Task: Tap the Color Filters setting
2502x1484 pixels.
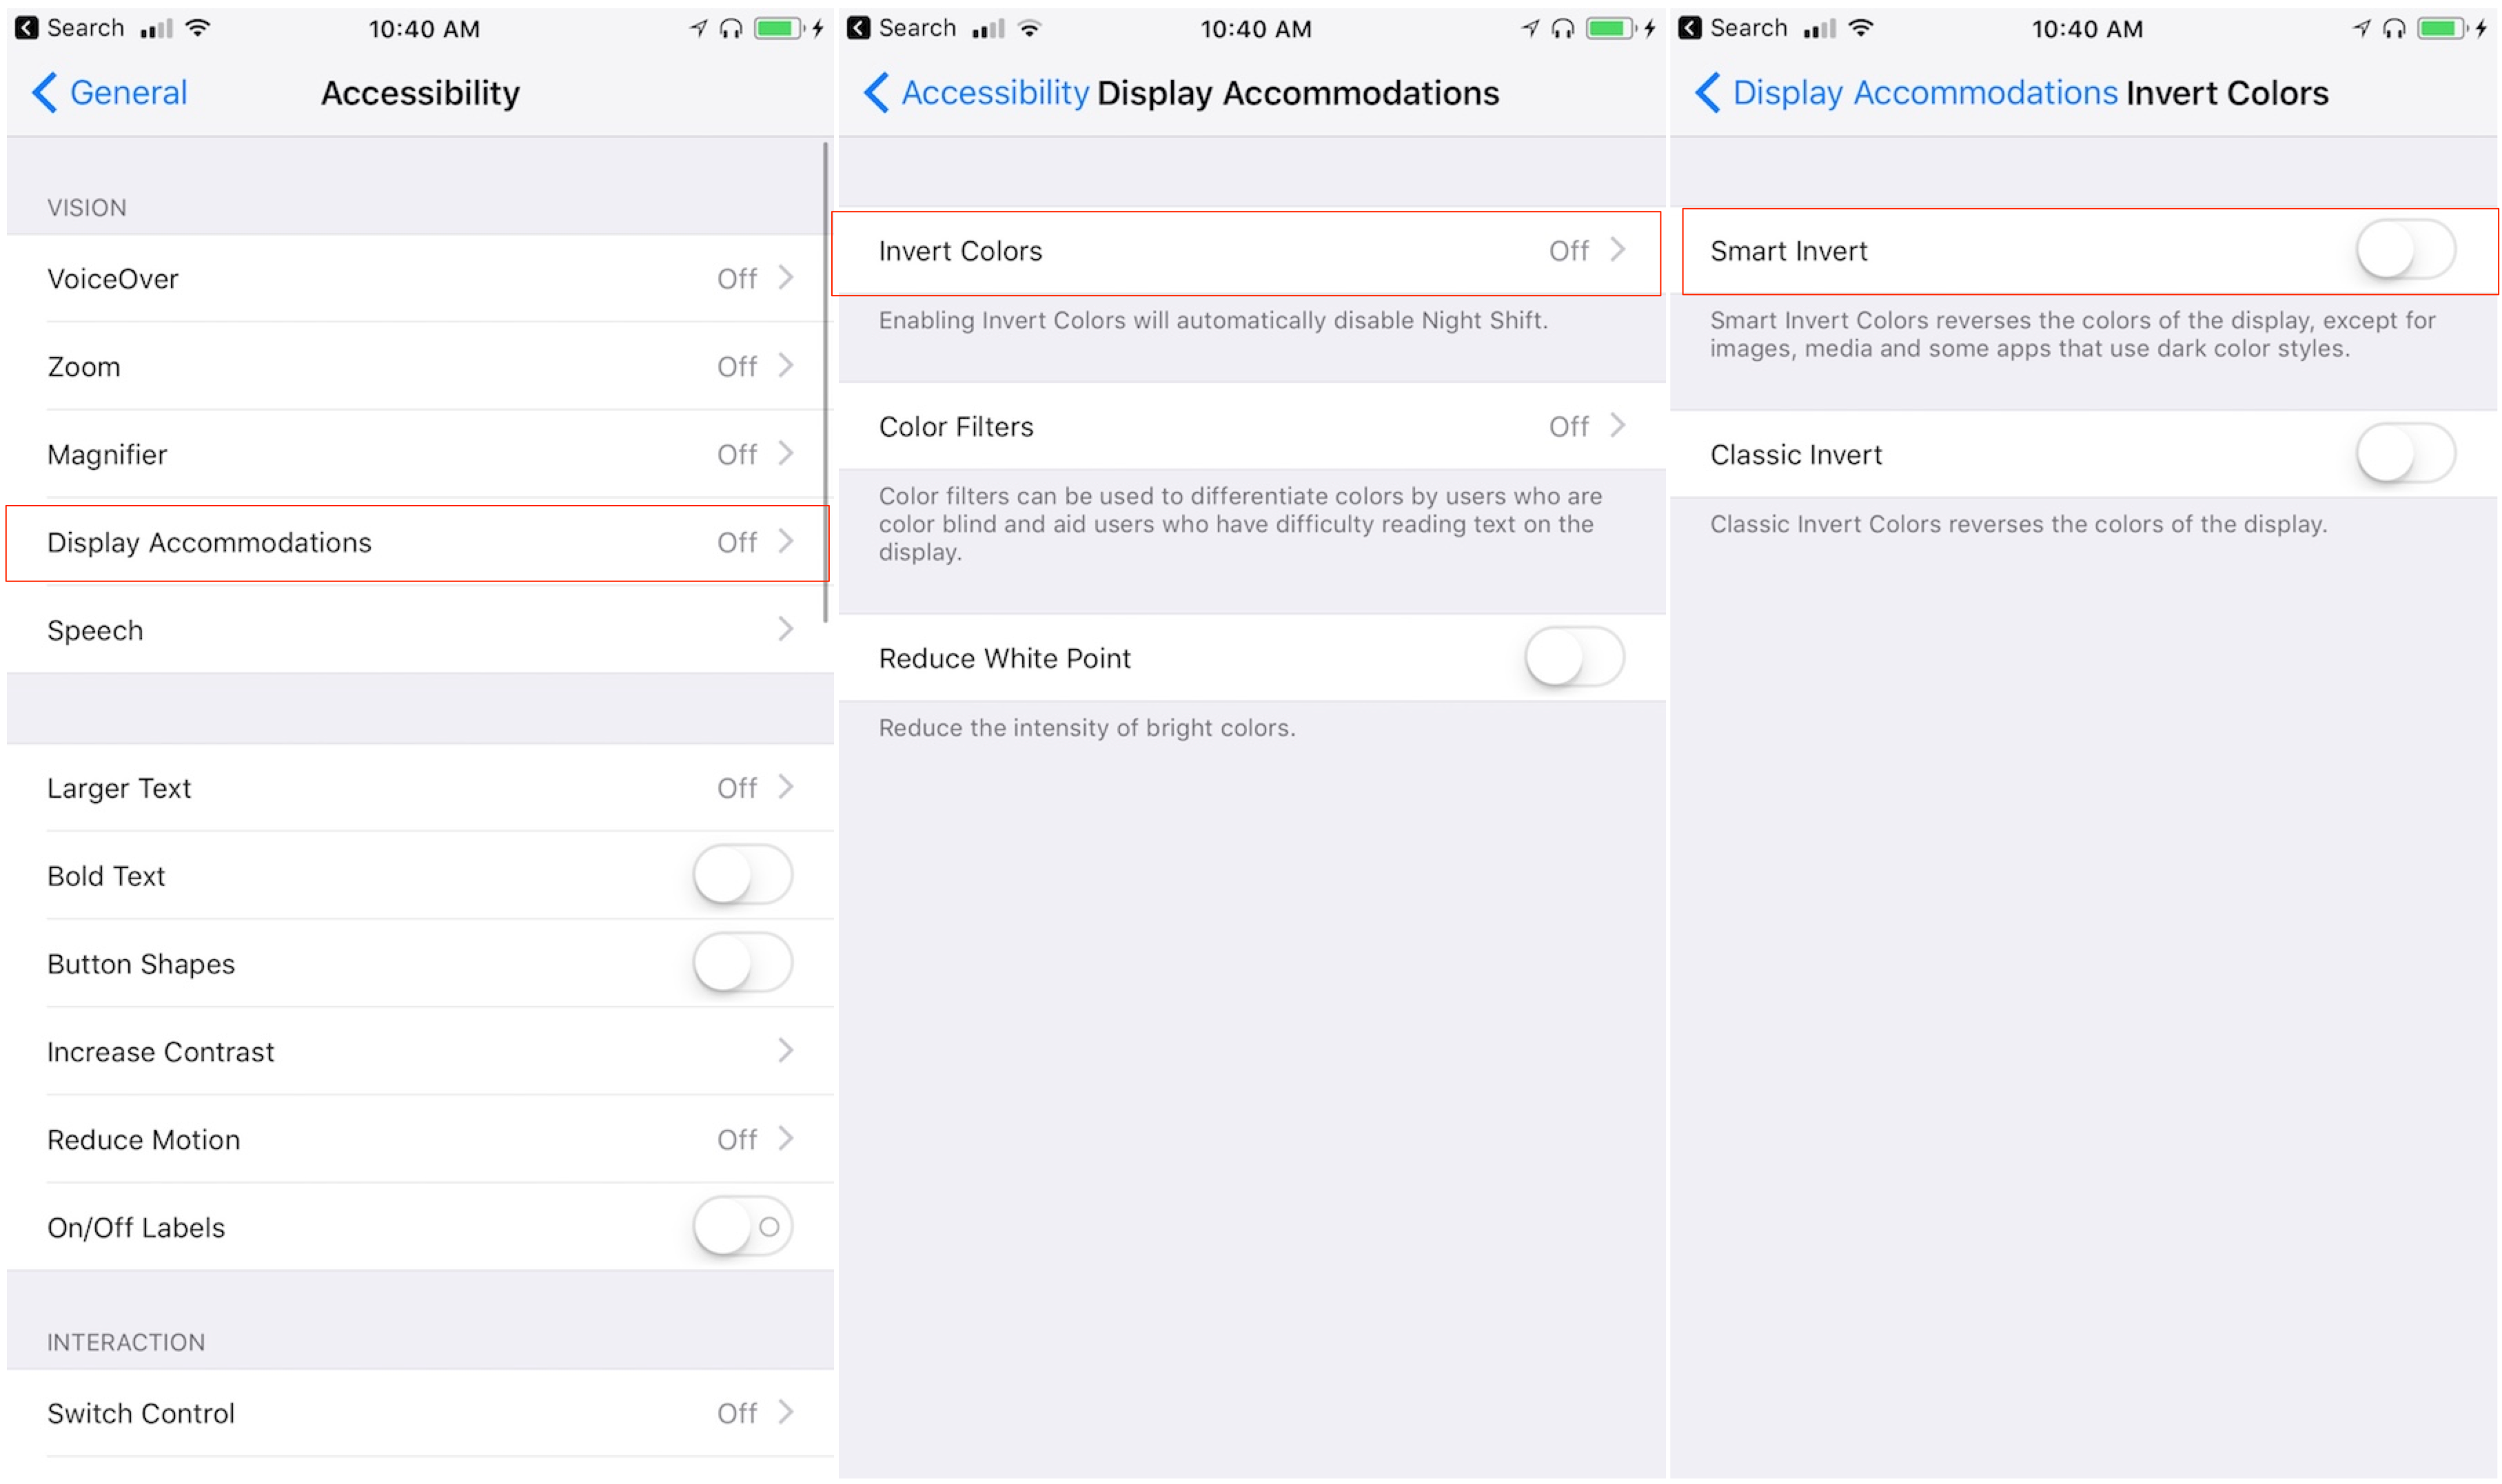Action: coord(1251,426)
